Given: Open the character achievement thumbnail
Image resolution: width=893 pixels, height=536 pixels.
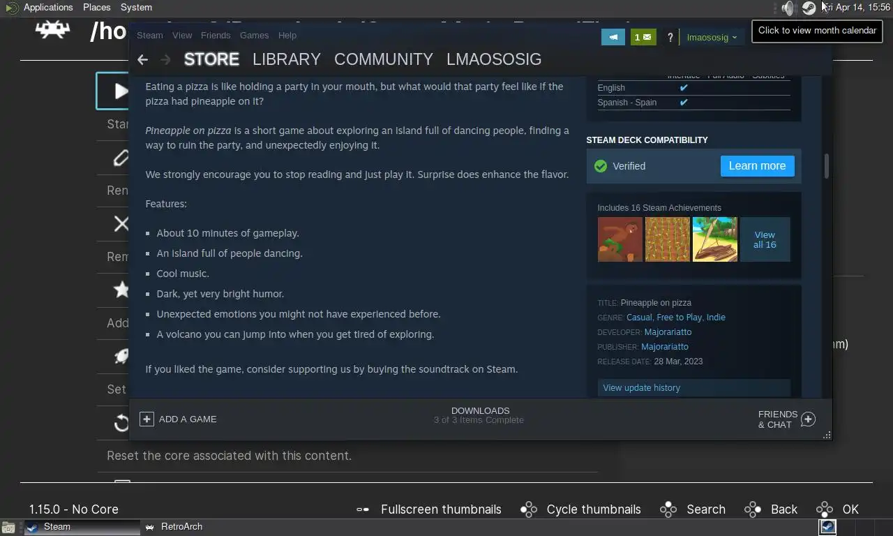Looking at the screenshot, I should tap(620, 239).
